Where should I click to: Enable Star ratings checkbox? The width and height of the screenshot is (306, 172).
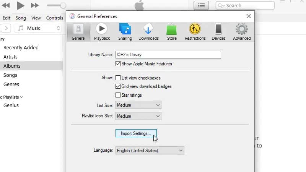(118, 95)
